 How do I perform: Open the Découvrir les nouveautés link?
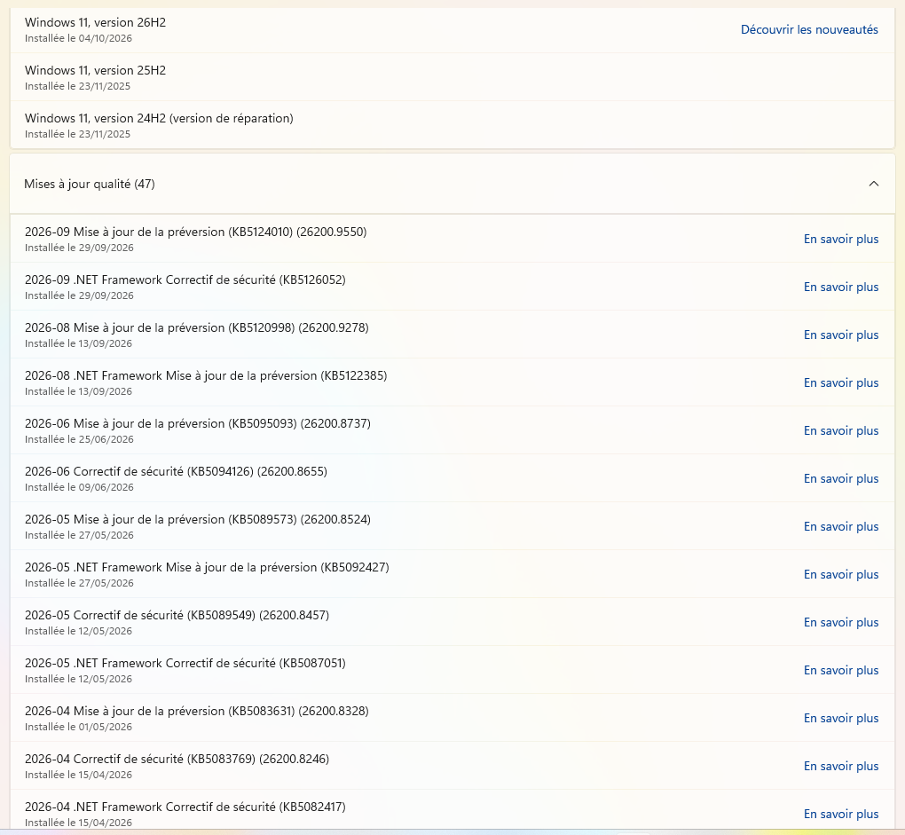coord(809,29)
